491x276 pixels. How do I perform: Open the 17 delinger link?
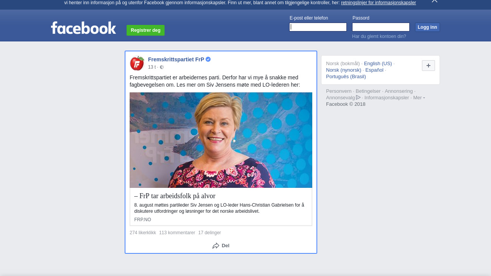click(x=209, y=233)
